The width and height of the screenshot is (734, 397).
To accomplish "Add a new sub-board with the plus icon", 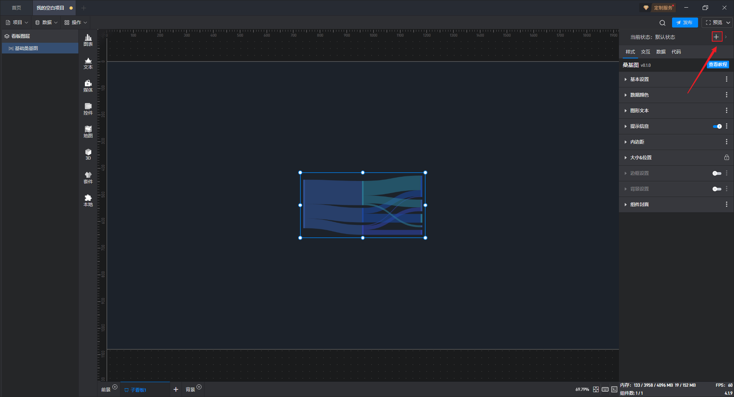I will (x=176, y=389).
